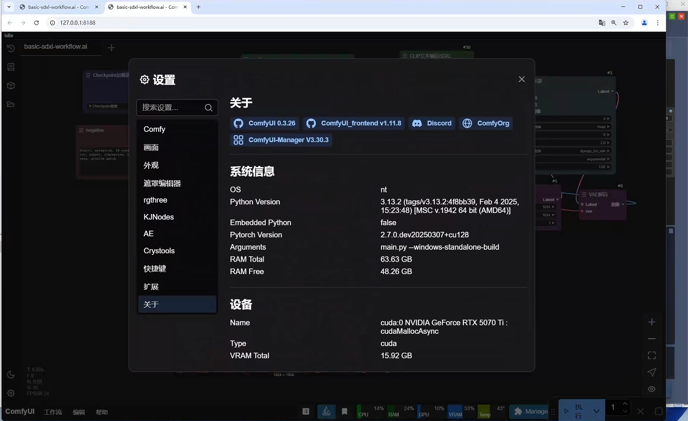The height and width of the screenshot is (421, 688).
Task: Open the ComfyUI 0.3.26 GitHub link
Action: click(264, 123)
